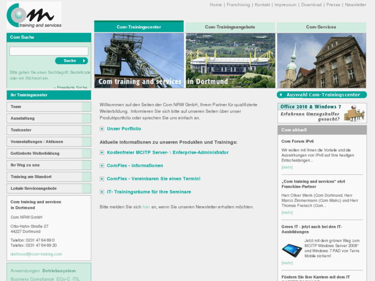
Task: Click the tablet PC image in Green IT news
Action: point(292,250)
